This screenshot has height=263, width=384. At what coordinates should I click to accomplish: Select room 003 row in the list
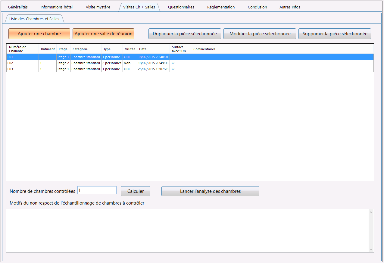click(x=120, y=69)
